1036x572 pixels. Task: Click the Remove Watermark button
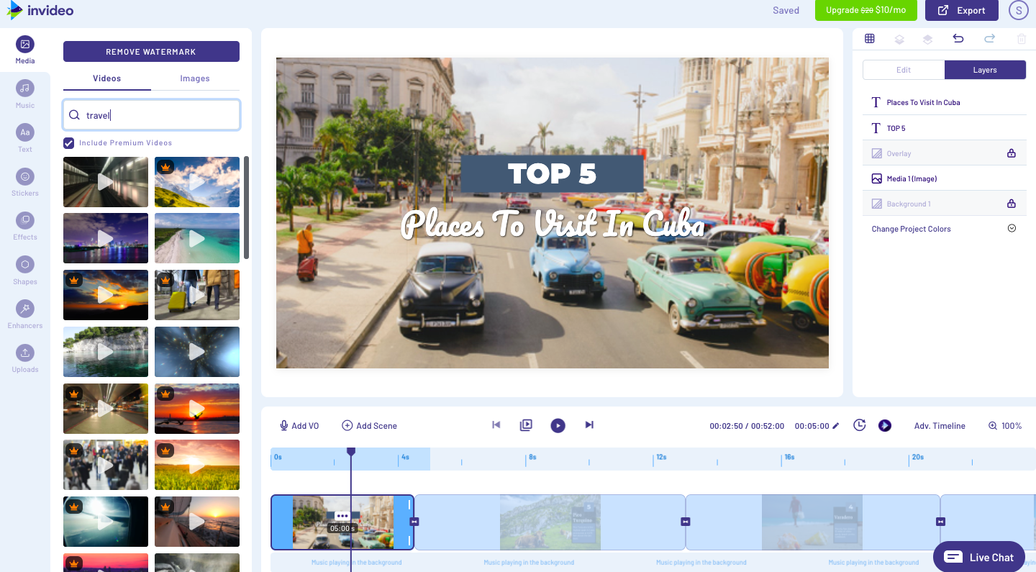[151, 52]
